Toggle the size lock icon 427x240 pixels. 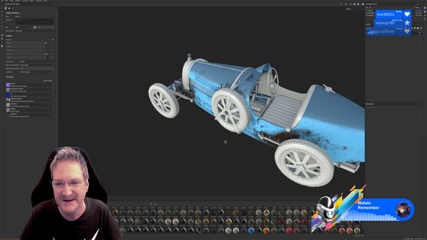click(35, 27)
